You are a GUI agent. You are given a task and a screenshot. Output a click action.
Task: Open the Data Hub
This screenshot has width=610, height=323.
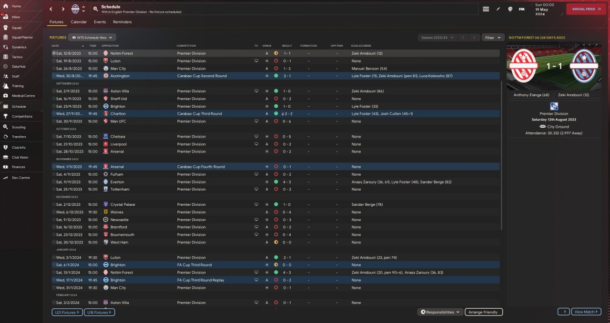(18, 66)
